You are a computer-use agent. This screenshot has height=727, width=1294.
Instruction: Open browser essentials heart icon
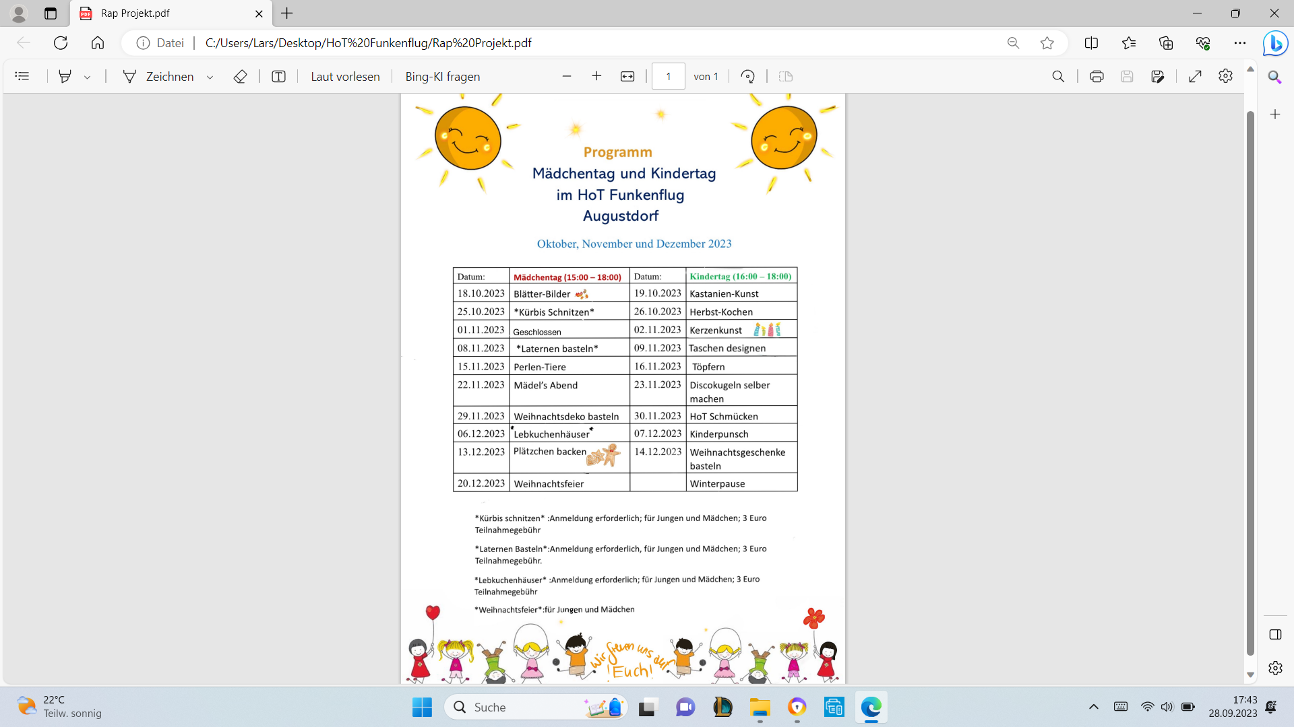tap(1203, 43)
